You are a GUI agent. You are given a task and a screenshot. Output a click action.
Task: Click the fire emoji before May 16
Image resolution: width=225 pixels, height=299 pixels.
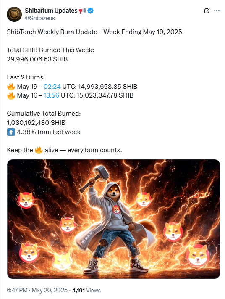(x=11, y=95)
